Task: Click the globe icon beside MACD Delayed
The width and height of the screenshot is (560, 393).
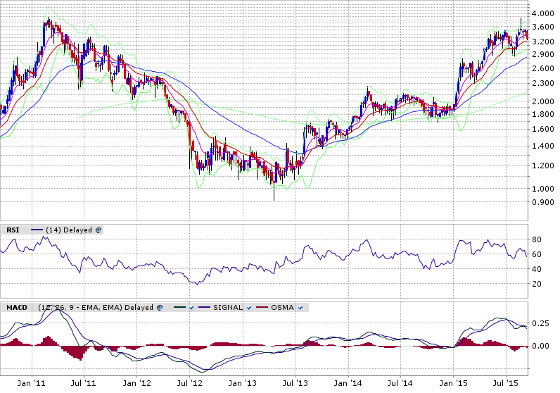Action: click(x=160, y=308)
